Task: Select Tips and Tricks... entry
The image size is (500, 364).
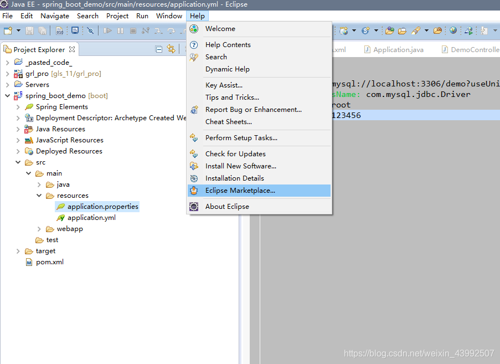Action: click(259, 98)
